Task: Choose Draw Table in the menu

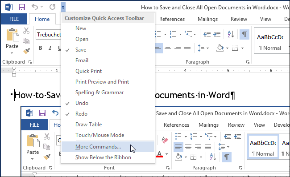Action: (108, 125)
